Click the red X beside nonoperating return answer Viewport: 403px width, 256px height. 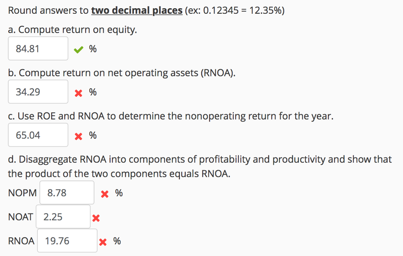click(78, 136)
